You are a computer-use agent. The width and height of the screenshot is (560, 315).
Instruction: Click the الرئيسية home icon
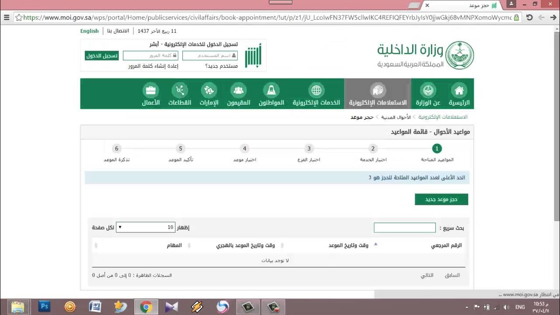[x=459, y=91]
